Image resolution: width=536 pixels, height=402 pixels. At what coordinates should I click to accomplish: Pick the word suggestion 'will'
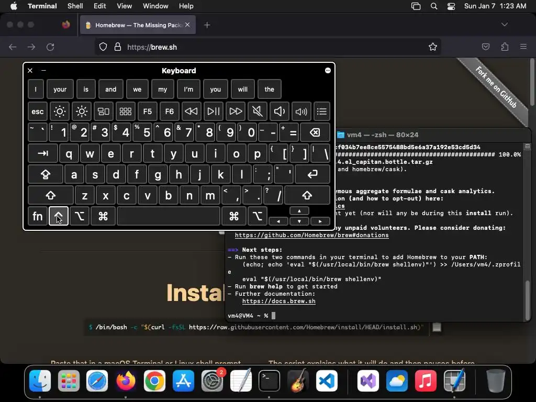coord(243,89)
